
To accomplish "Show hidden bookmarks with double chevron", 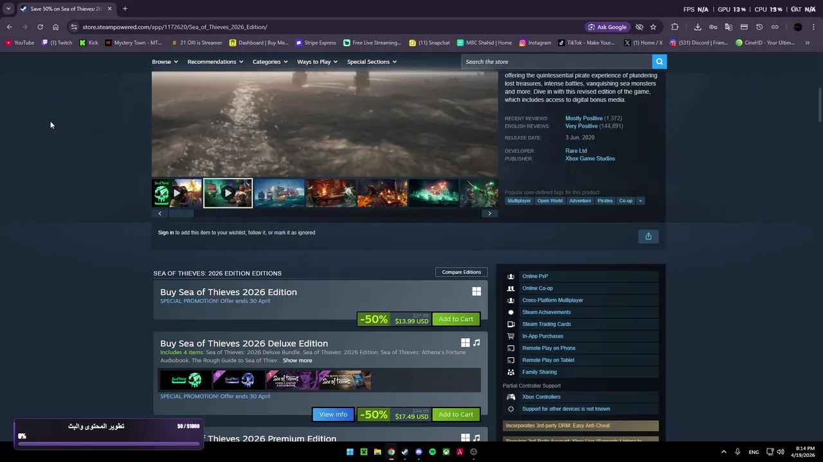I will point(808,43).
